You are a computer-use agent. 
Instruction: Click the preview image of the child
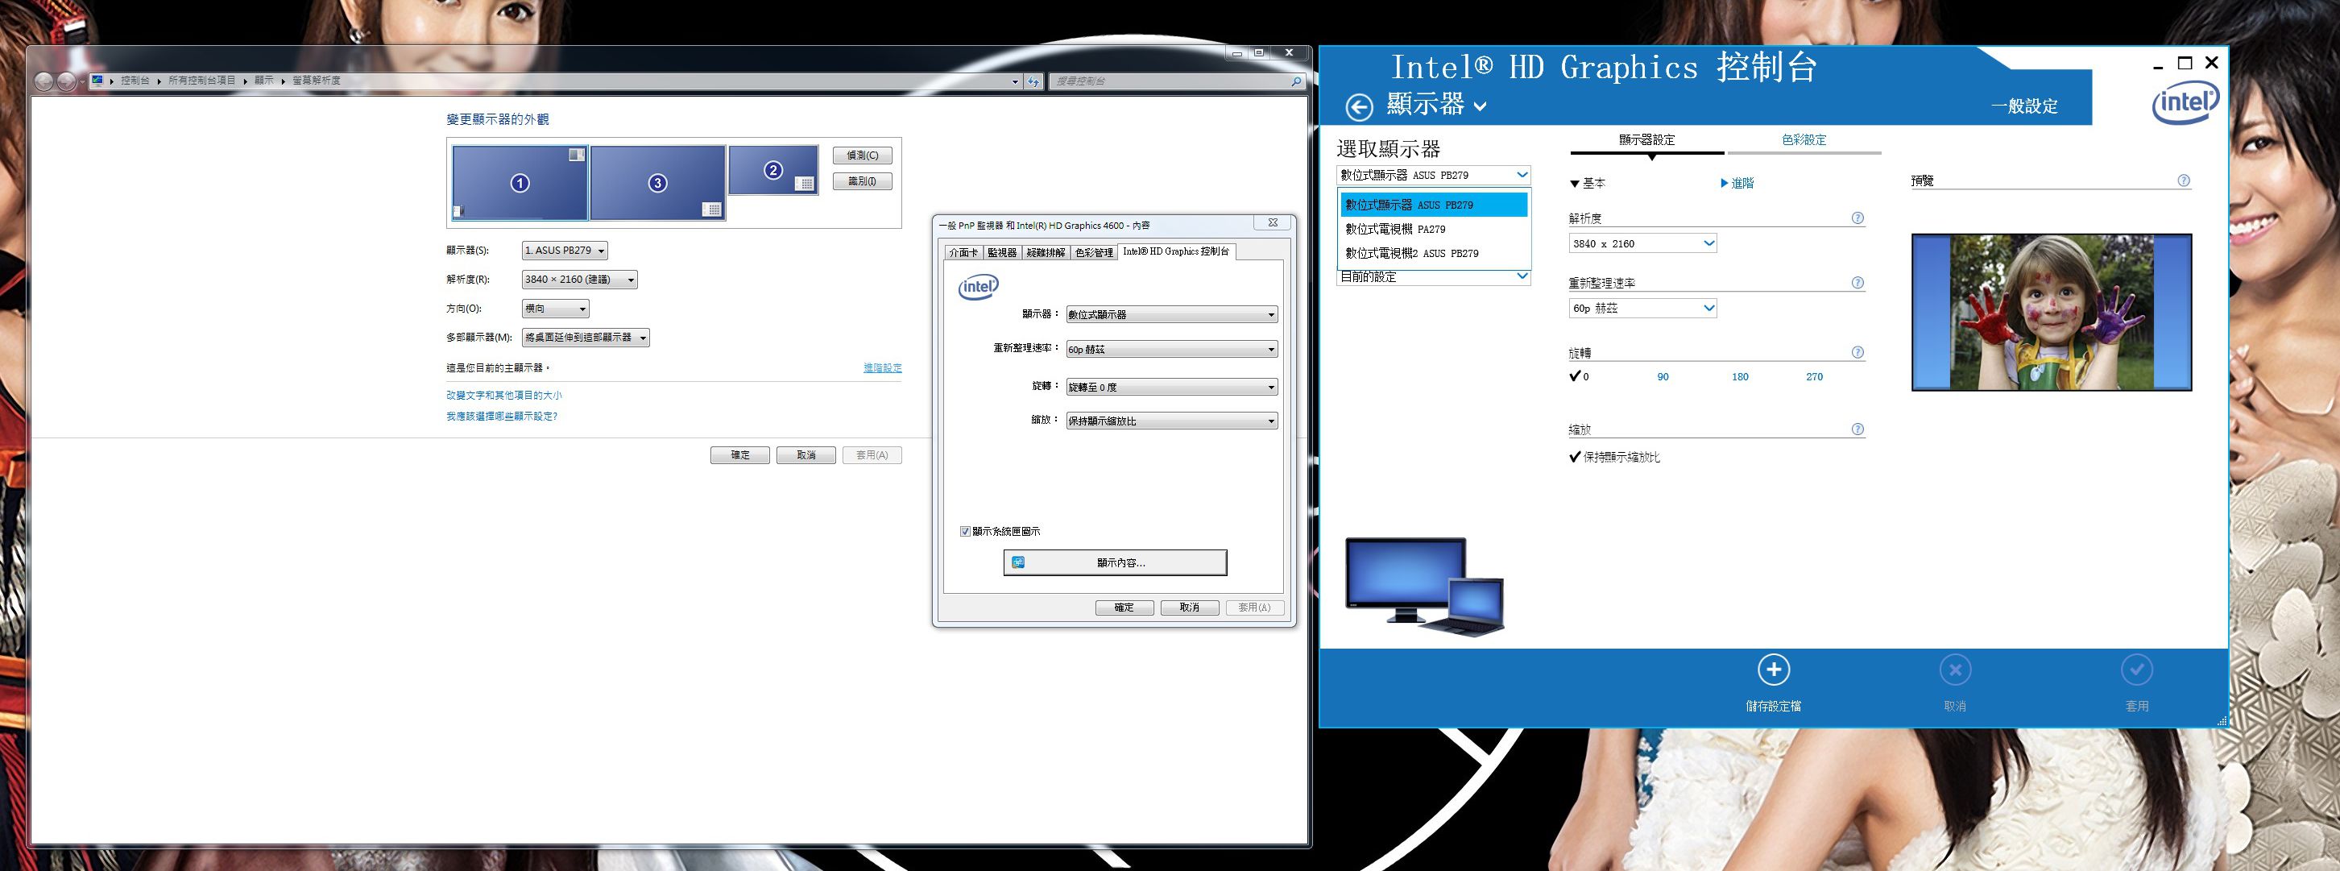2051,313
